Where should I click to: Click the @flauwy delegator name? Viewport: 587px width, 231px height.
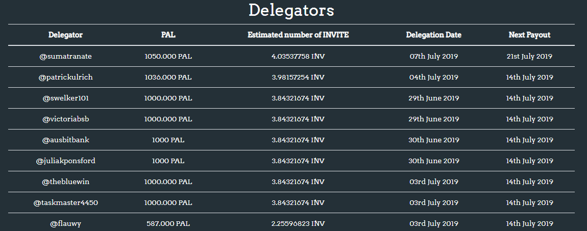[65, 224]
